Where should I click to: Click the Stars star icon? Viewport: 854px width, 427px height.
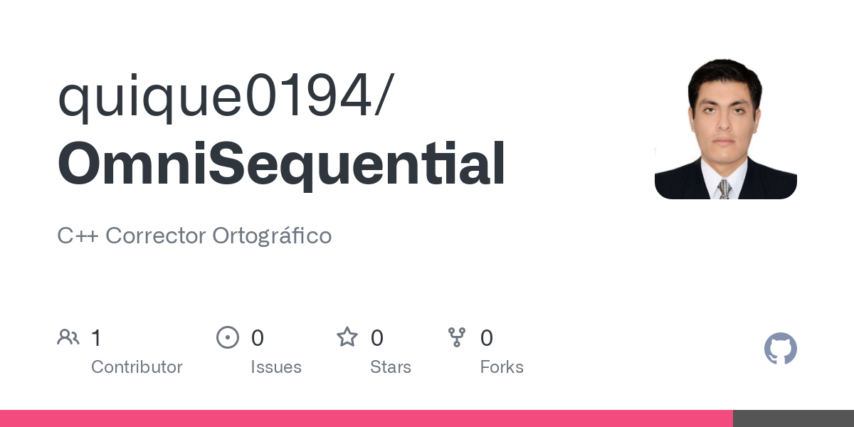pyautogui.click(x=347, y=337)
